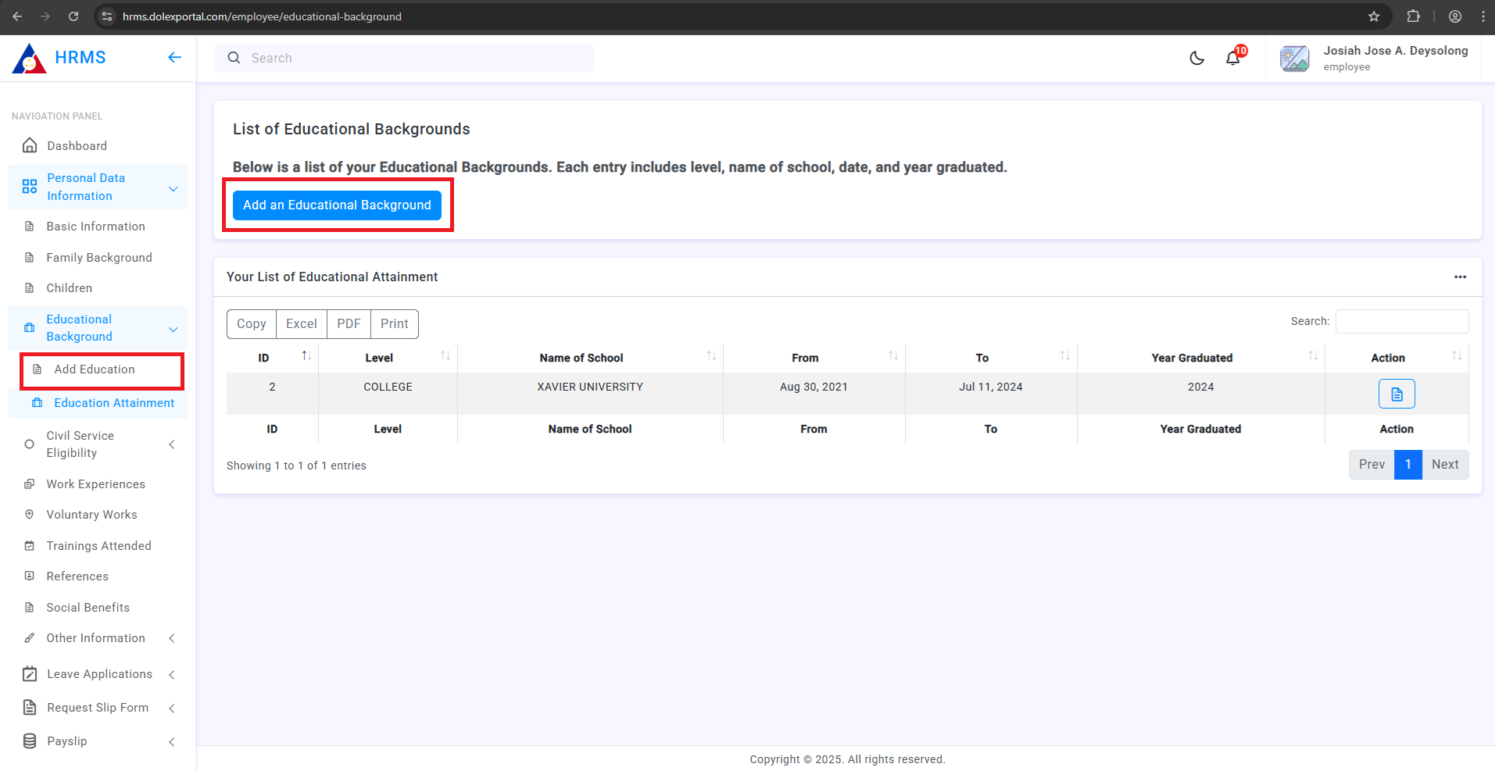The height and width of the screenshot is (771, 1495).
Task: Open notifications bell with red badge
Action: pyautogui.click(x=1233, y=58)
